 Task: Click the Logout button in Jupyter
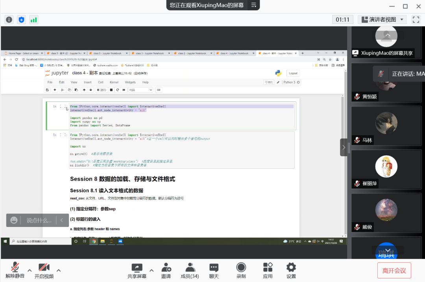point(293,73)
